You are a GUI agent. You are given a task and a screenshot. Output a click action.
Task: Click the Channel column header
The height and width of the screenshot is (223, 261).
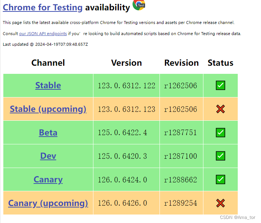click(48, 63)
